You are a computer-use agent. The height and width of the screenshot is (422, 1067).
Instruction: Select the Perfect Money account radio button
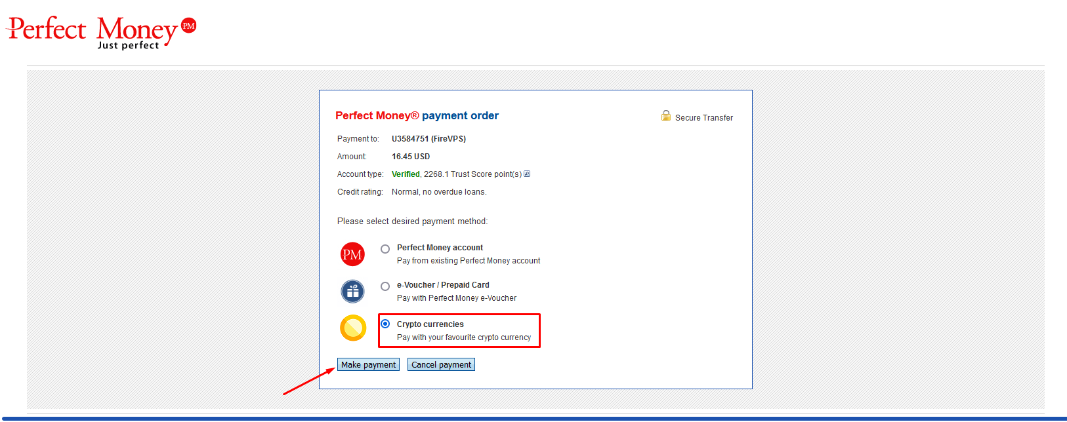(x=385, y=249)
